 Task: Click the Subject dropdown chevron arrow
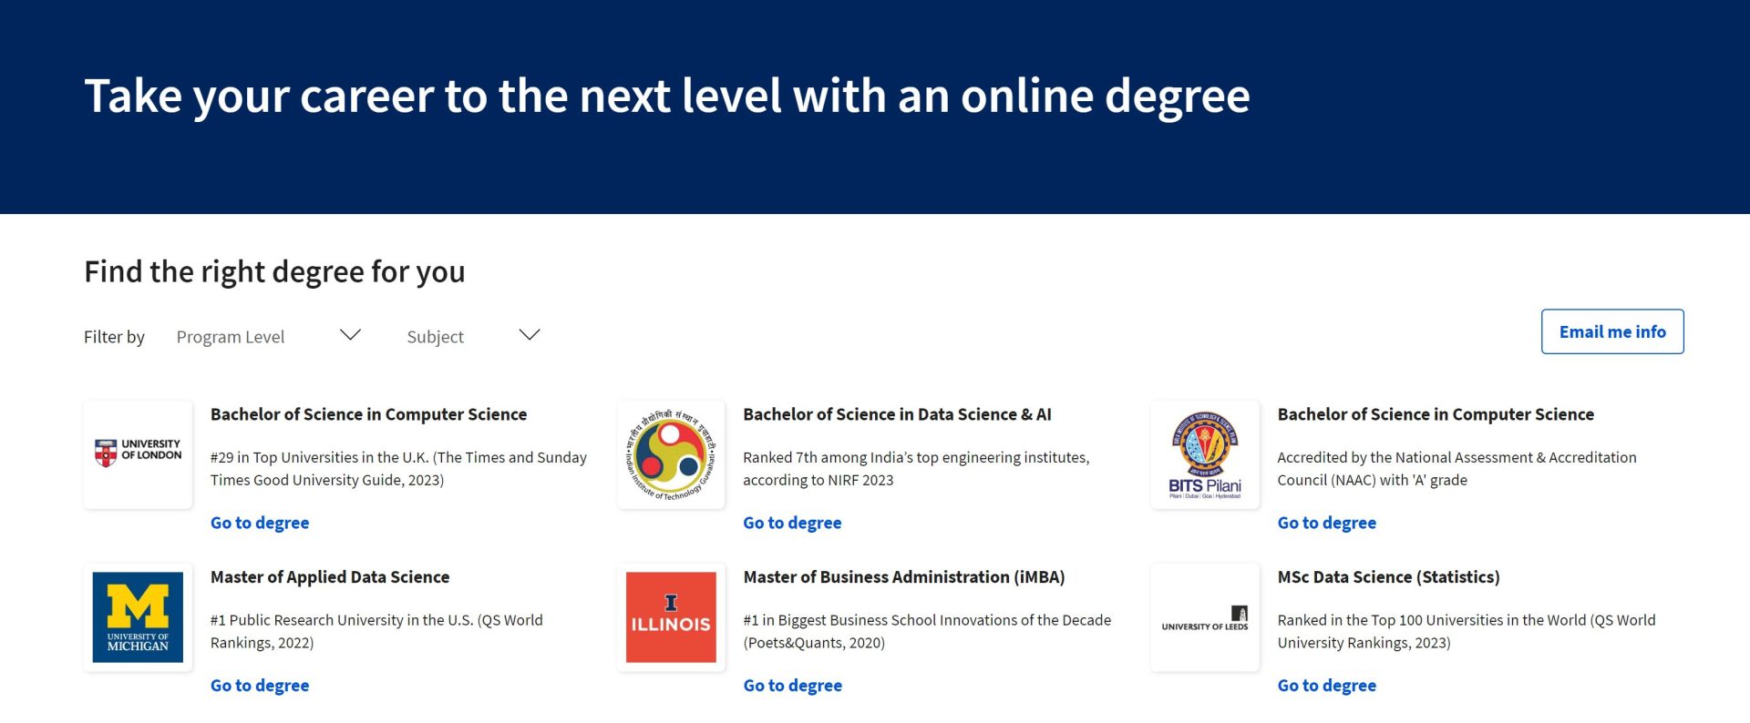[x=530, y=335]
